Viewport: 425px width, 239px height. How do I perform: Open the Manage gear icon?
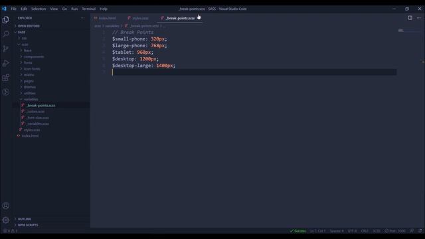(x=6, y=220)
